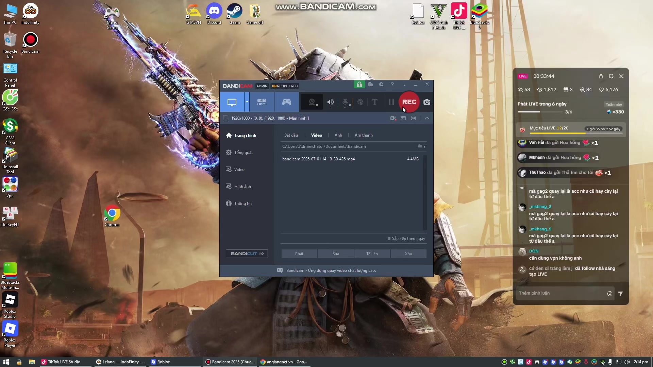This screenshot has height=367, width=653.
Task: Toggle speaker sound recording
Action: [x=330, y=102]
